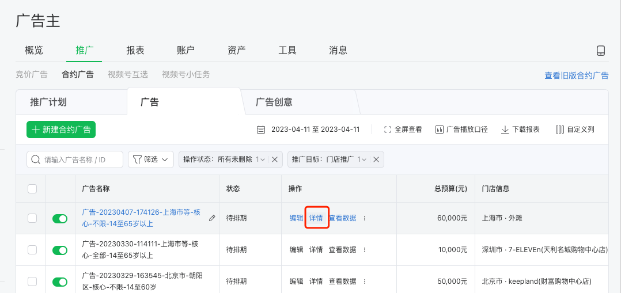621x293 pixels.
Task: Check the box for the 北京市 ad row
Action: tap(32, 281)
